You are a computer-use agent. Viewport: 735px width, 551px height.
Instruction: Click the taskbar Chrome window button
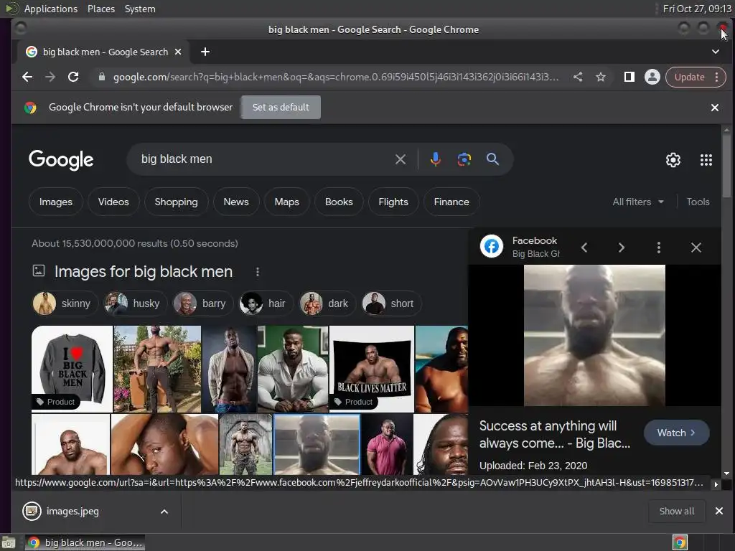pos(85,542)
